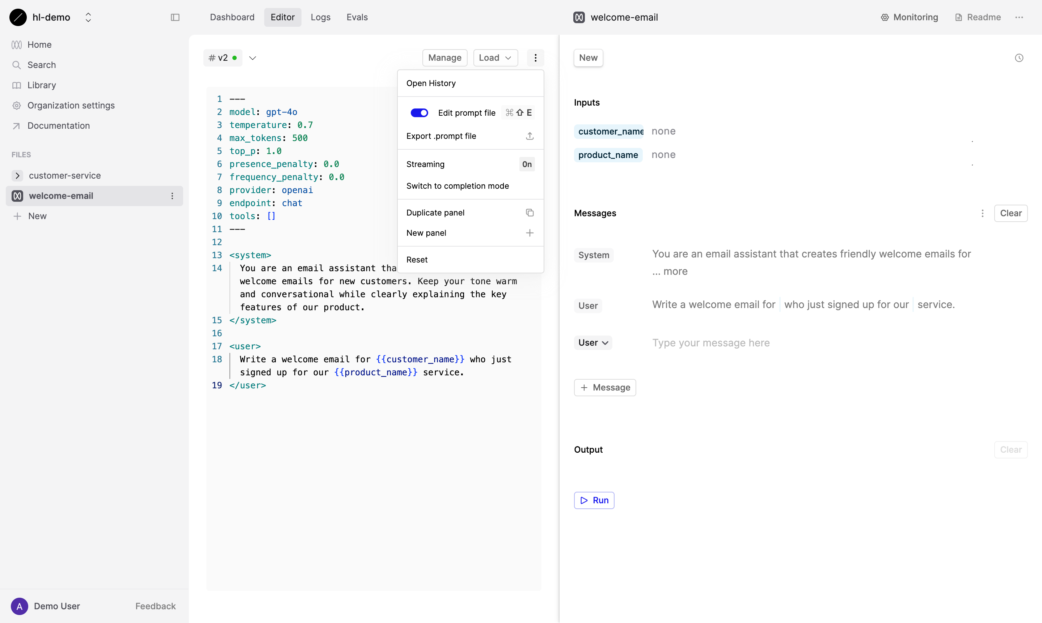Click the Search magnifier icon in sidebar

[x=16, y=65]
